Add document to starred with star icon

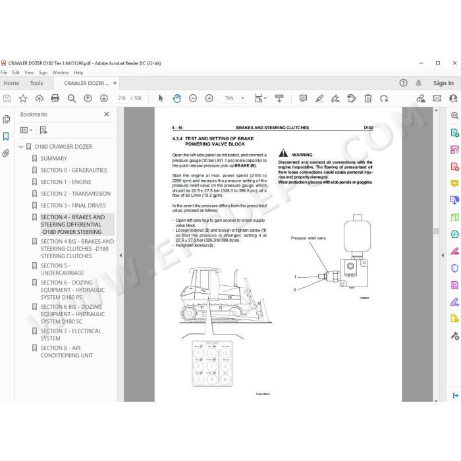coord(23,98)
